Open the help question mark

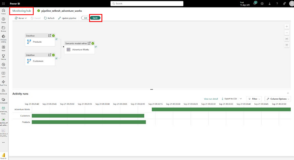point(277,4)
